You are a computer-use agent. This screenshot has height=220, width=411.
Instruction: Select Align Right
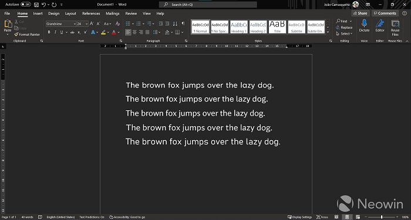pos(141,32)
